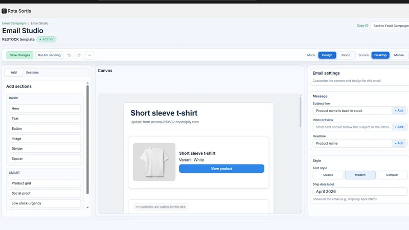Image resolution: width=409 pixels, height=230 pixels.
Task: Select the arcana-230532.myshopify.com update text
Action: click(165, 122)
